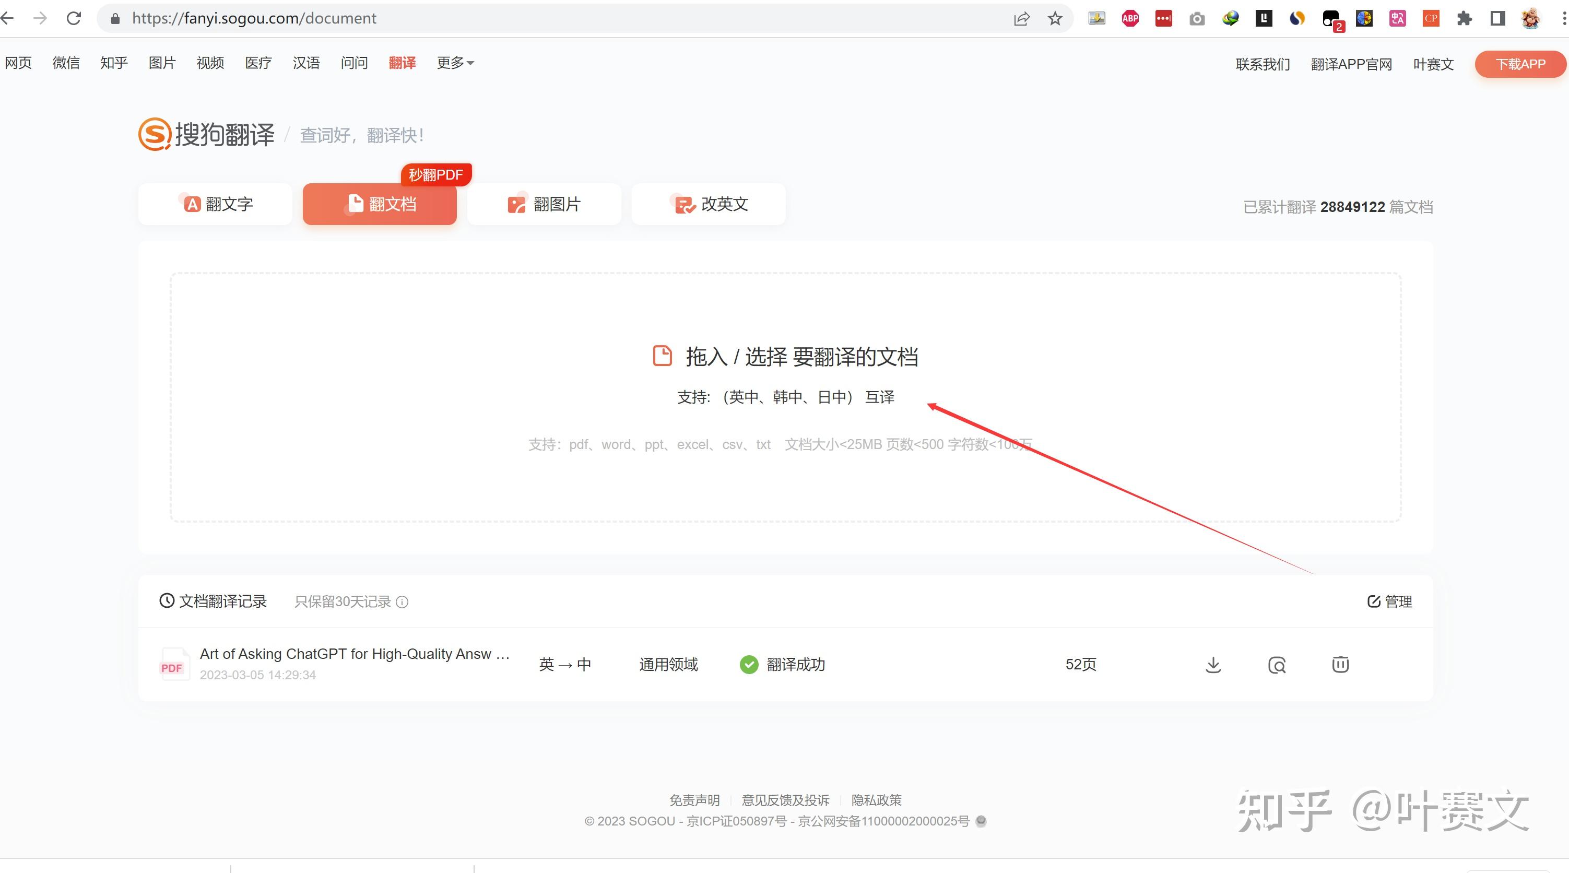Open the AdBlock Plus extension
Viewport: 1569px width, 873px height.
[1130, 18]
